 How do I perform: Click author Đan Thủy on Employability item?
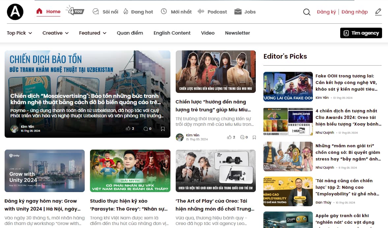pyautogui.click(x=323, y=202)
